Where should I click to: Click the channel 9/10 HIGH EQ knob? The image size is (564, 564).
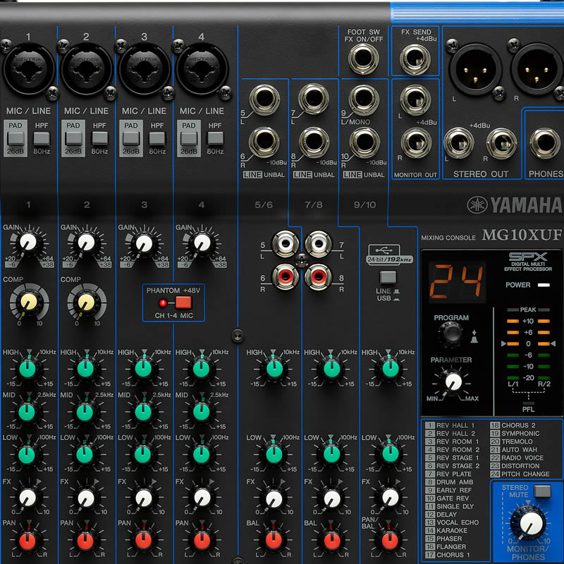390,369
